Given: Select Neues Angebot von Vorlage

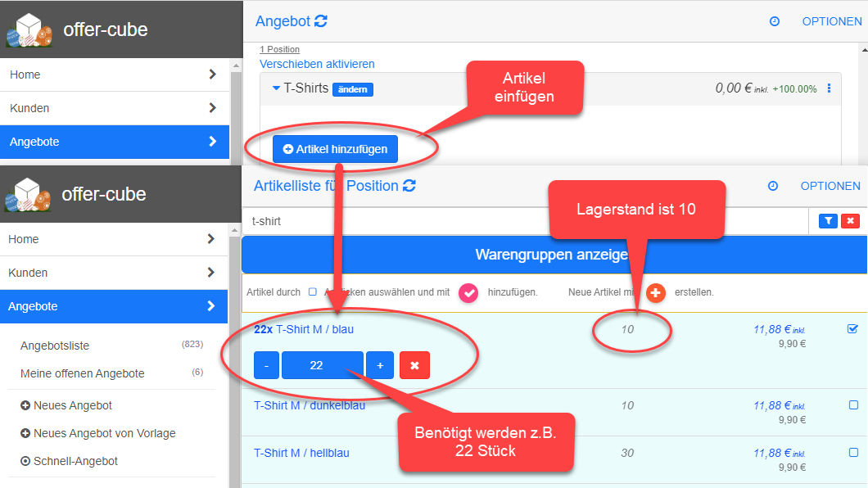Looking at the screenshot, I should (98, 433).
